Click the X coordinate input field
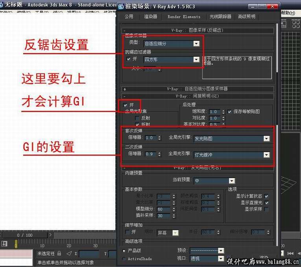This screenshot has height=267, width=301. pyautogui.click(x=89, y=254)
